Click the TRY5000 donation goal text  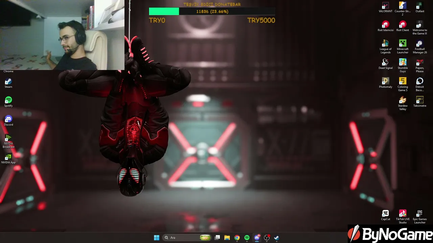[261, 20]
